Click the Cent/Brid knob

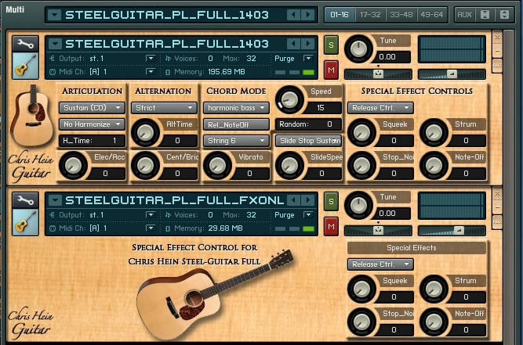click(x=145, y=165)
